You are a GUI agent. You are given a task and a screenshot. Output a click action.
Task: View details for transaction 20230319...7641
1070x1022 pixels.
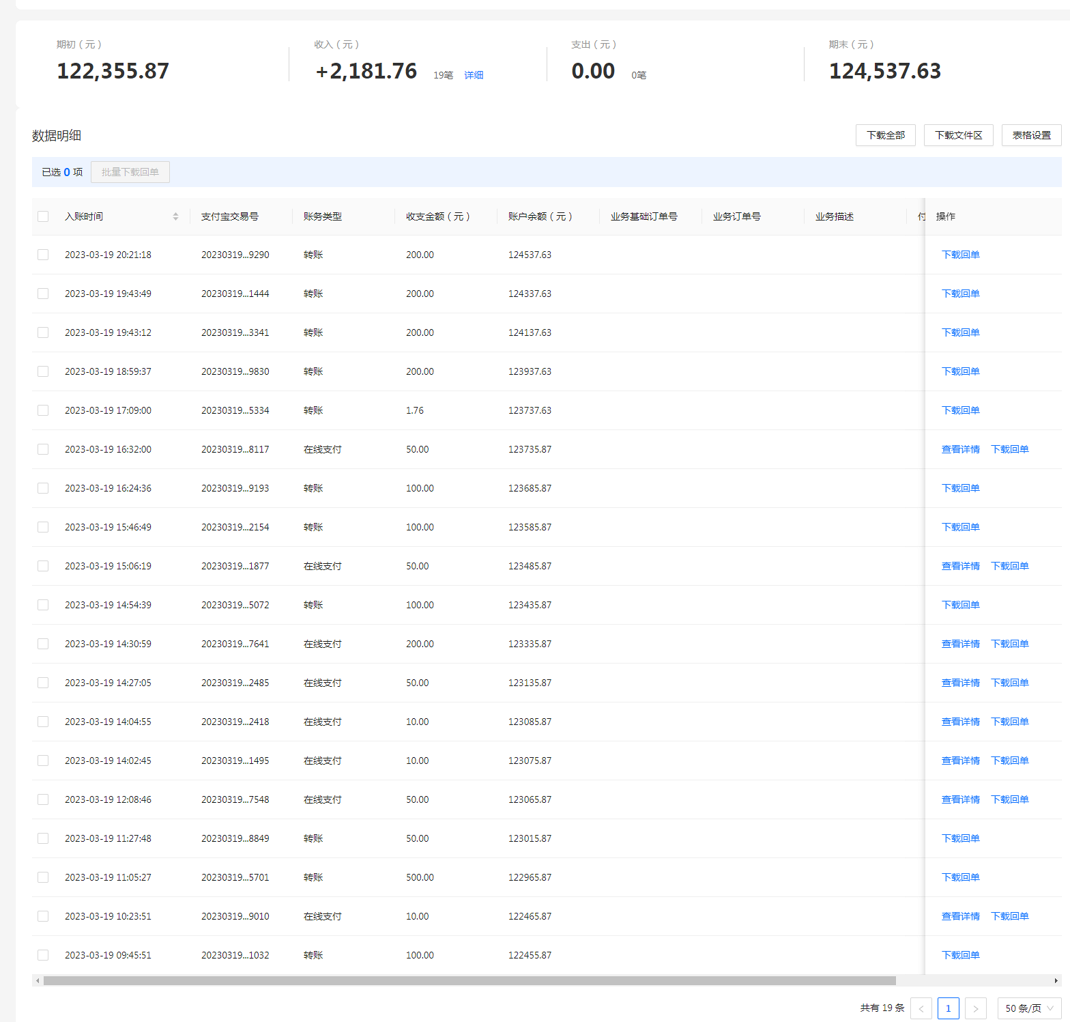coord(961,644)
